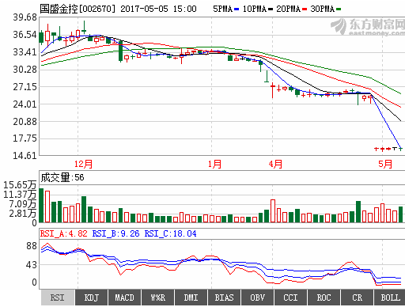Click the 2.81万 volume axis label
The image size is (405, 307).
23,214
